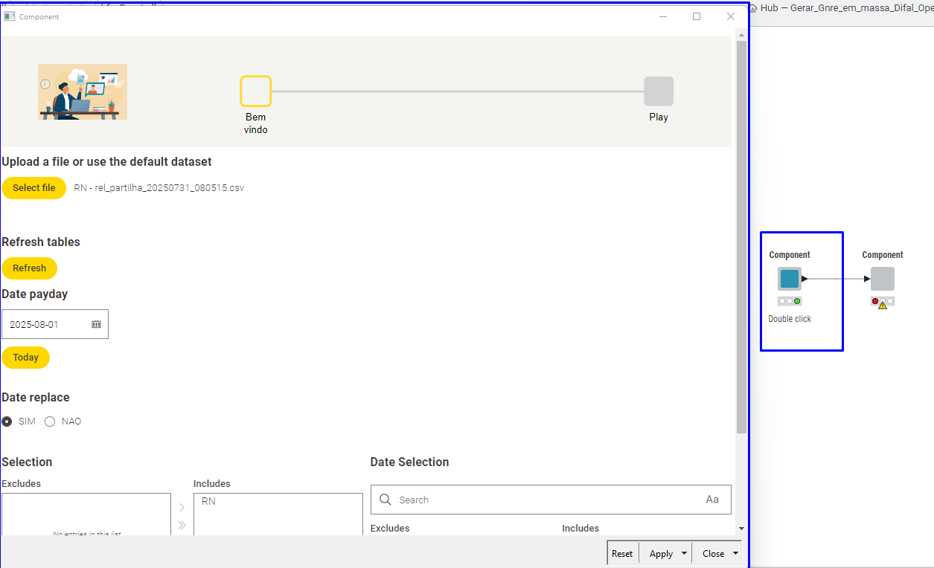Viewport: 934px width, 568px height.
Task: Toggle case-sensitive Aa search option
Action: (x=712, y=500)
